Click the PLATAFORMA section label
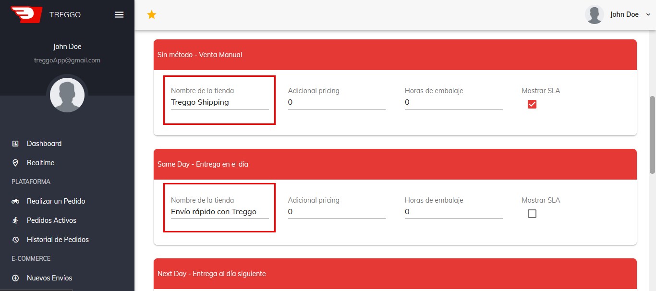The width and height of the screenshot is (656, 291). tap(31, 182)
